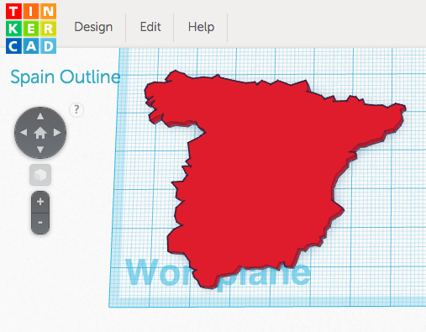This screenshot has width=426, height=332.
Task: Rotate view left with the left arrow
Action: 24,133
